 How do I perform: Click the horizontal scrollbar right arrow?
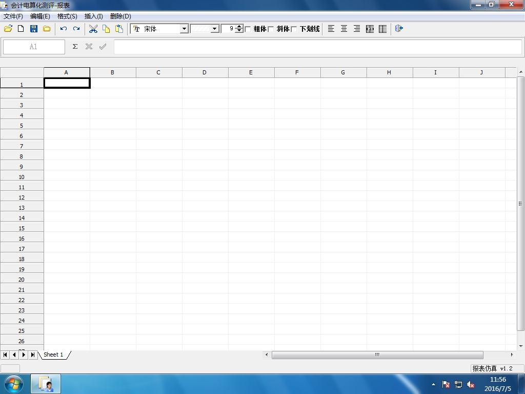pos(512,354)
